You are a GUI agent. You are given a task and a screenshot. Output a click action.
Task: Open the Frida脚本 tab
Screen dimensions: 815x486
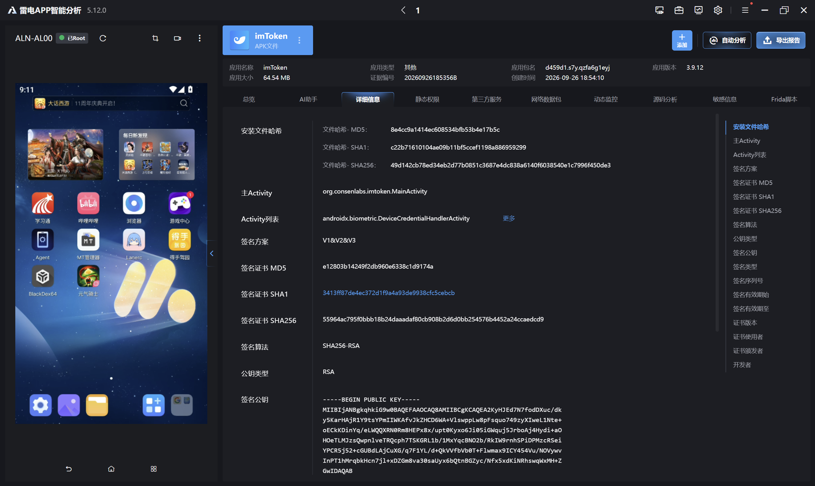coord(784,99)
